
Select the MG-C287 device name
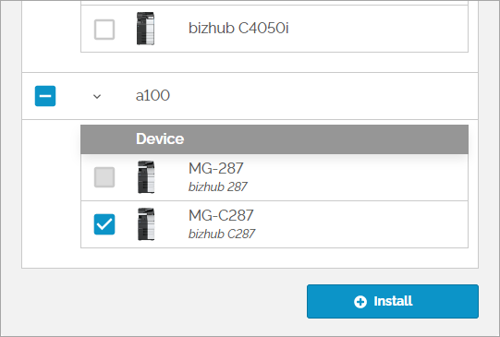221,215
